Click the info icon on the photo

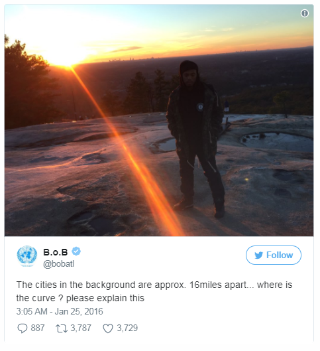pyautogui.click(x=305, y=13)
